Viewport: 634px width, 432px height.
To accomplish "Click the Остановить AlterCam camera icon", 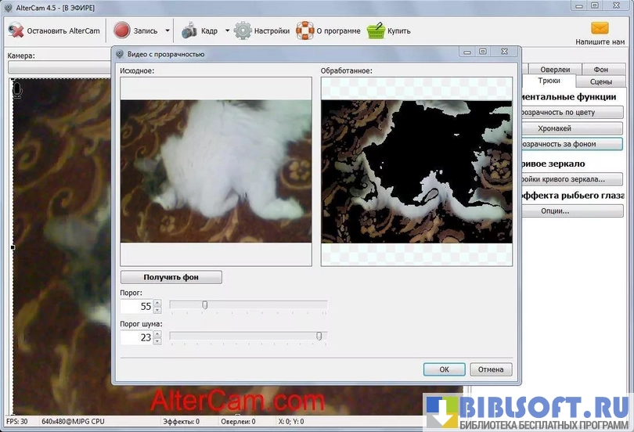I will (16, 31).
